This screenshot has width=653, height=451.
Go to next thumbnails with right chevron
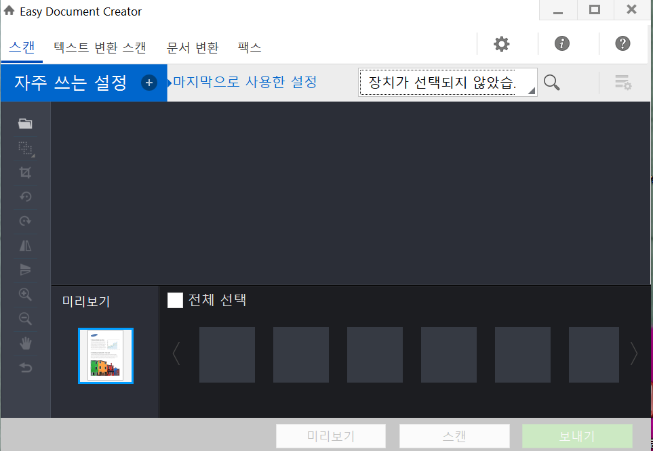pyautogui.click(x=633, y=353)
